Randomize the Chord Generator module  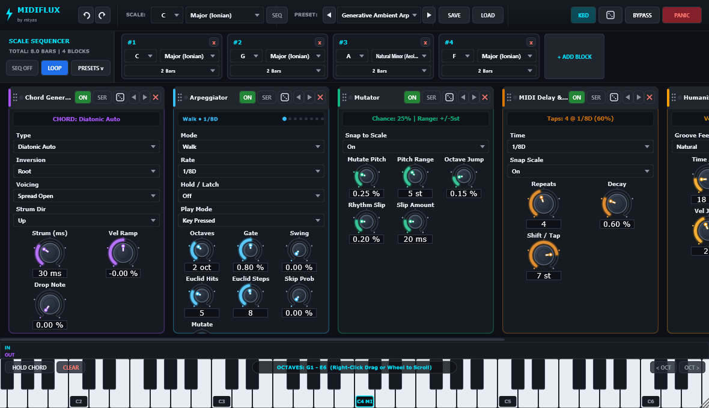tap(120, 97)
